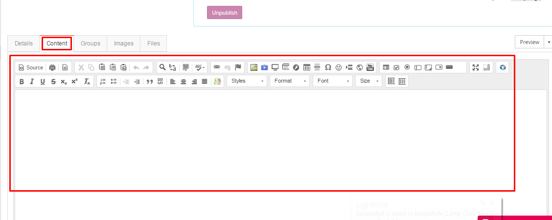Screen dimensions: 552x220
Task: Click the Select All icon
Action: coord(185,67)
